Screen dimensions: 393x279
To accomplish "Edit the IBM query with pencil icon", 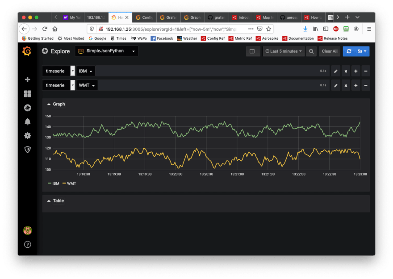I will 335,71.
